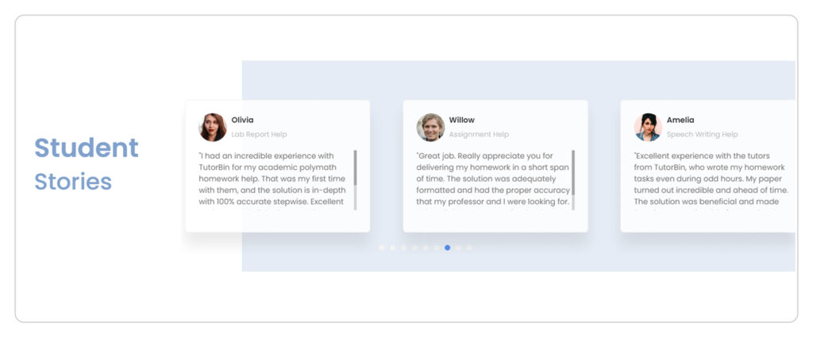
Task: Click the scrollbar in Olivia's testimonial
Action: point(355,180)
